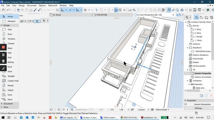The height and width of the screenshot is (120, 214).
Task: Select the Mesh tool
Action: click(x=9, y=99)
